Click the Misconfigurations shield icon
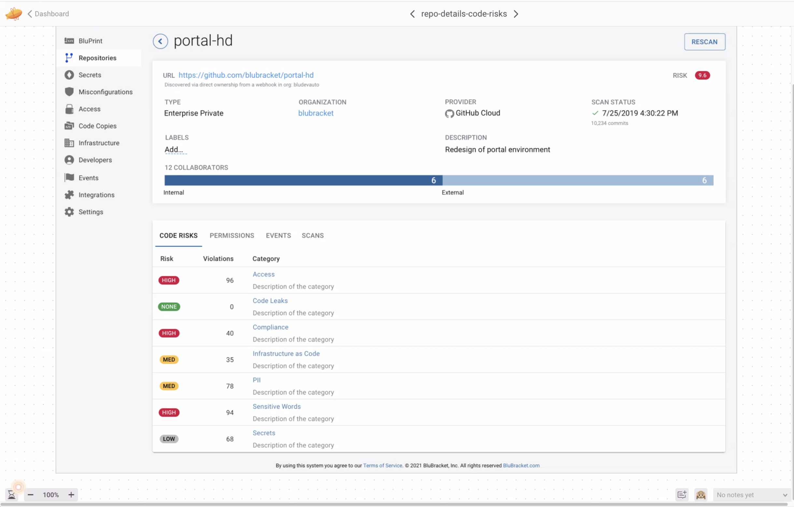This screenshot has width=794, height=507. pos(69,91)
